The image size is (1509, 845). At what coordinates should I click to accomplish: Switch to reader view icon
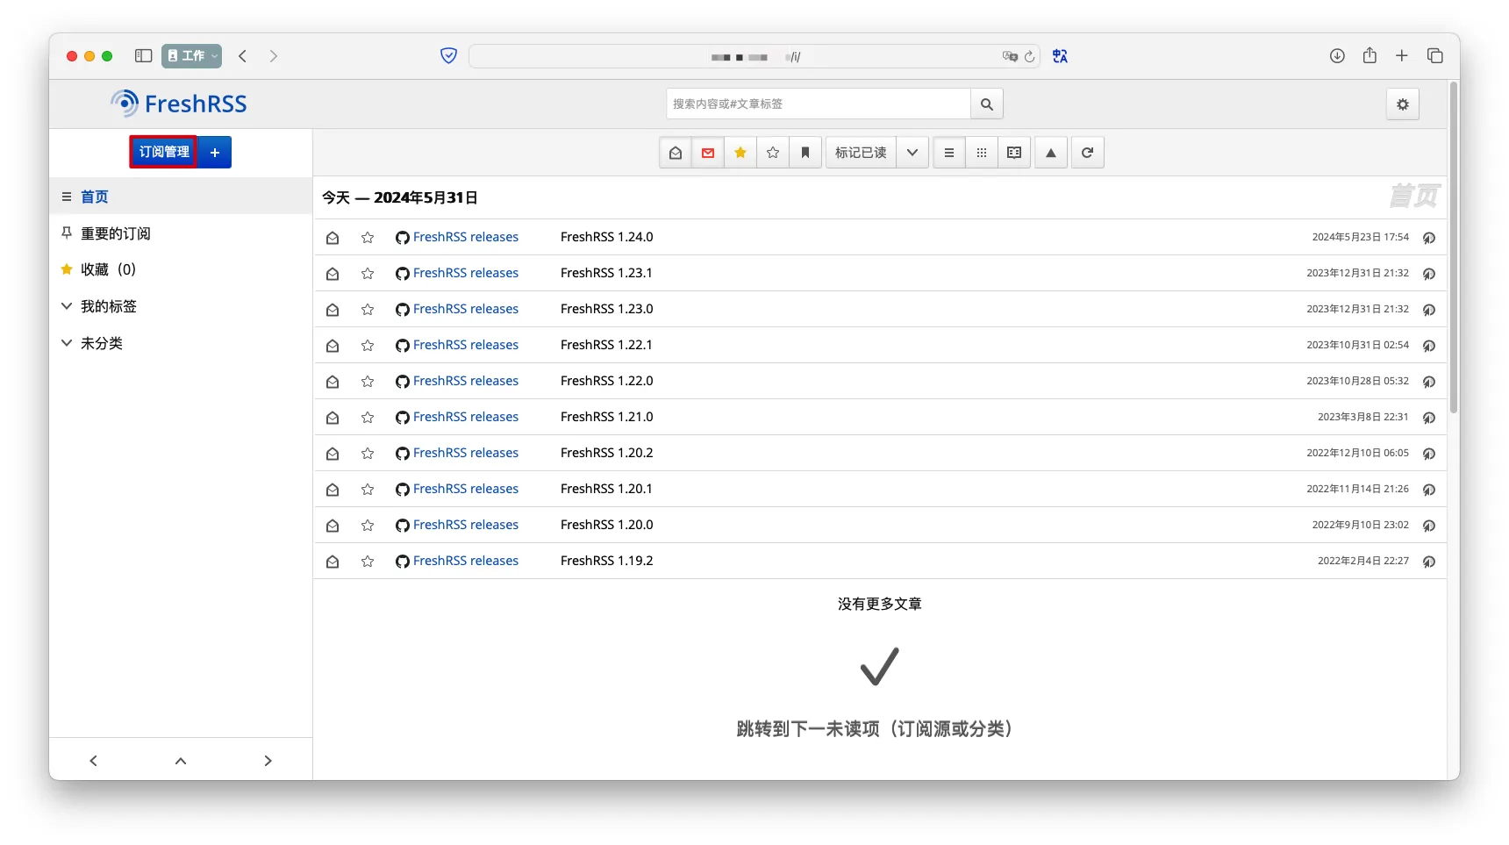(x=1014, y=153)
